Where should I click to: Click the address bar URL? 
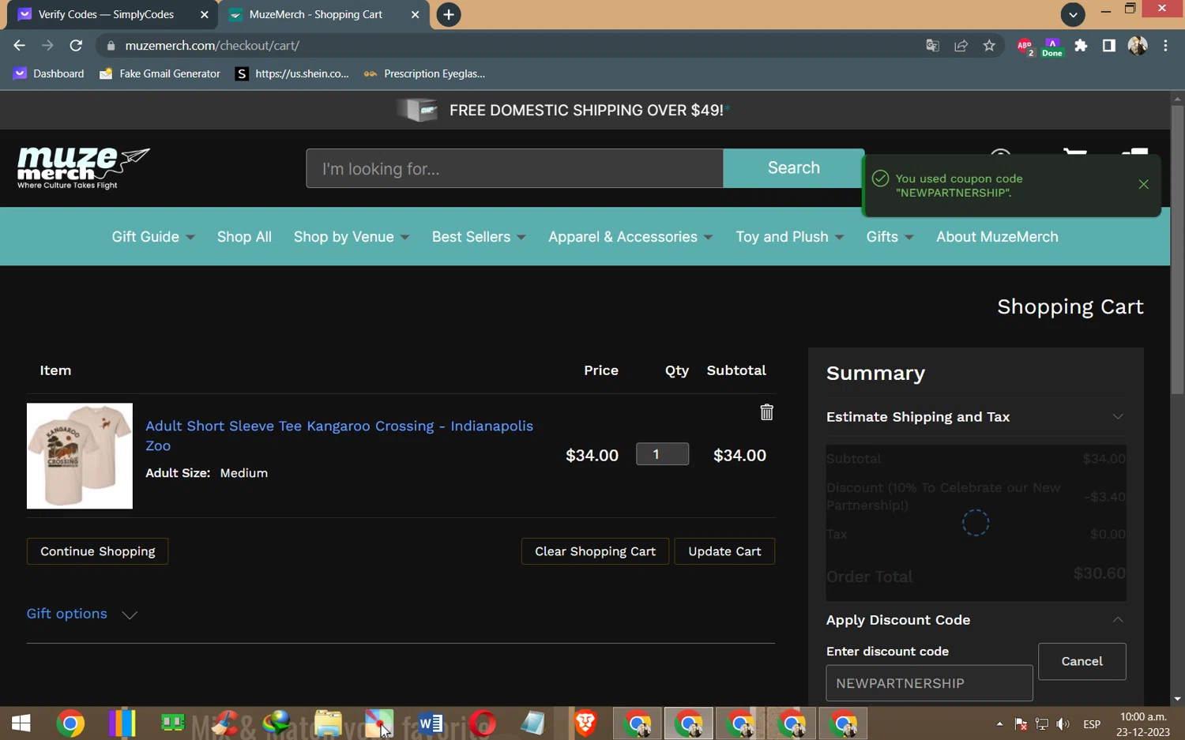click(213, 46)
